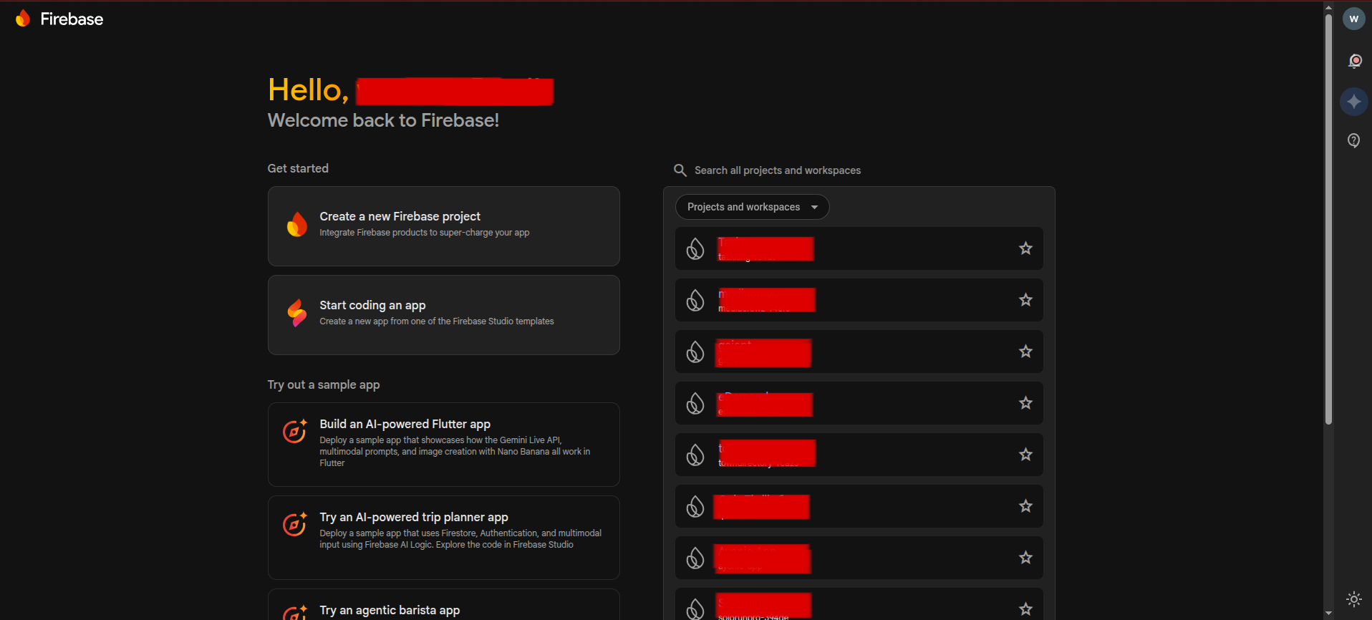The image size is (1372, 620).
Task: Open the help question mark icon
Action: click(1353, 140)
